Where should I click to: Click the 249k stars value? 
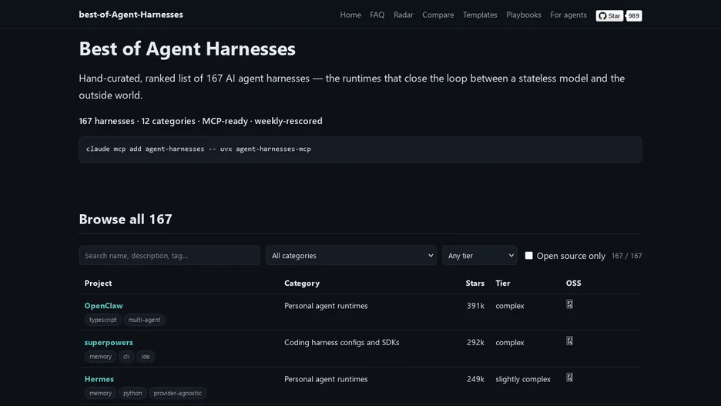[475, 379]
